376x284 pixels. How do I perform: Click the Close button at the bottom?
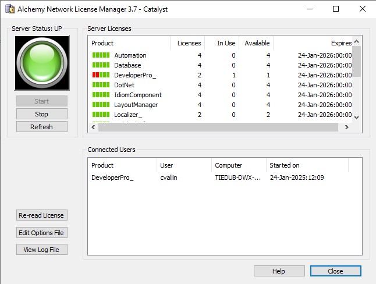click(336, 271)
